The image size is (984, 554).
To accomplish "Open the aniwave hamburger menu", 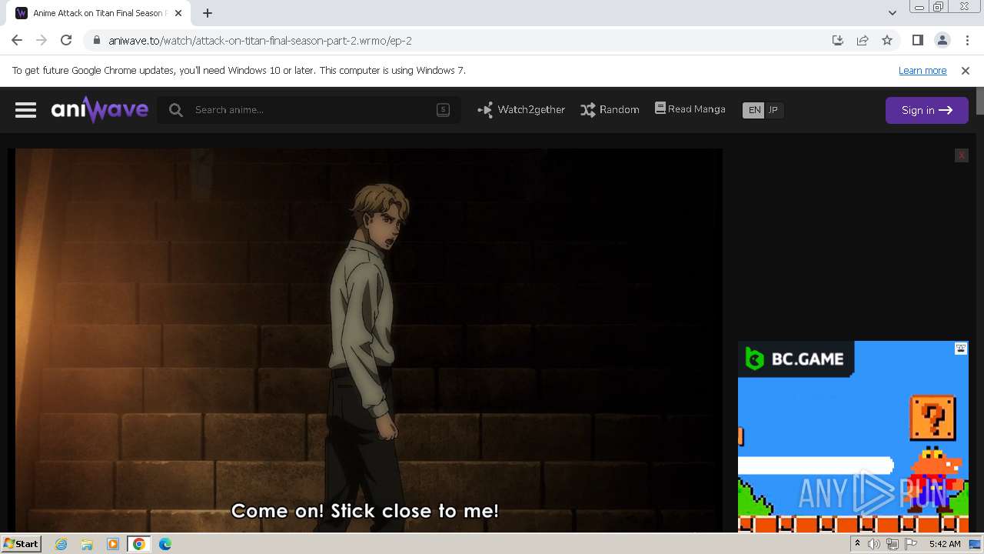I will coord(25,110).
